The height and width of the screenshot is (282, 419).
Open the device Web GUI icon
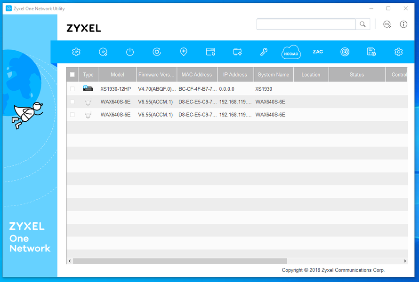(210, 52)
